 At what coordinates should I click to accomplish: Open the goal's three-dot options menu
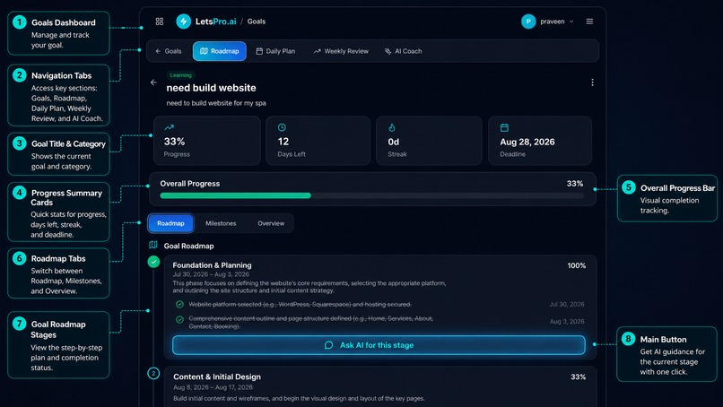pyautogui.click(x=592, y=82)
